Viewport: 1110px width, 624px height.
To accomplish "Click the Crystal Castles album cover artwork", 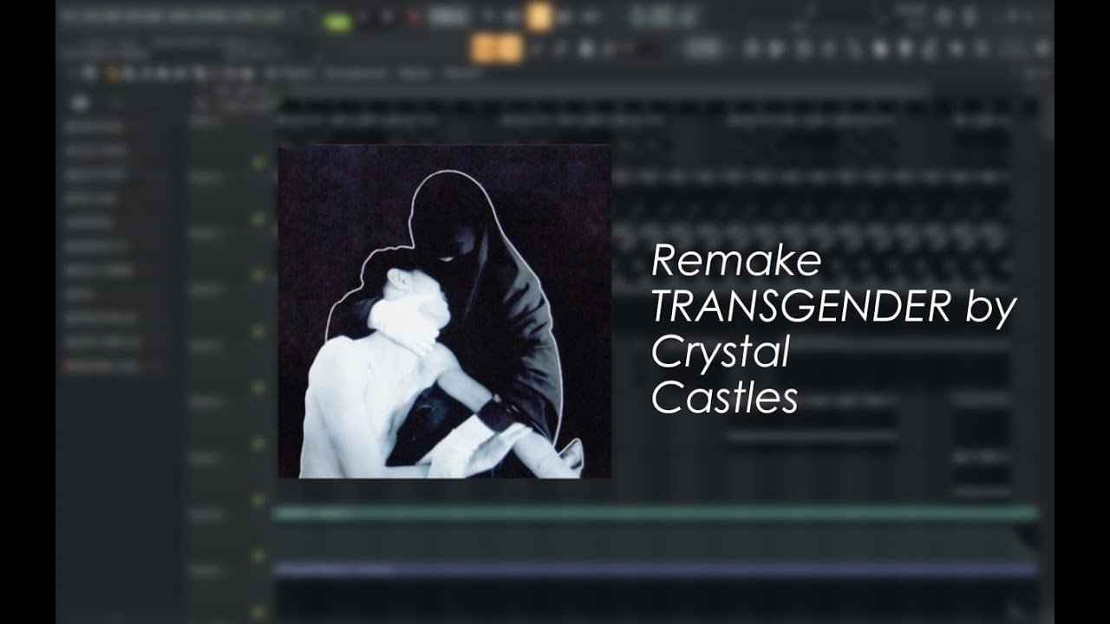I will point(444,311).
